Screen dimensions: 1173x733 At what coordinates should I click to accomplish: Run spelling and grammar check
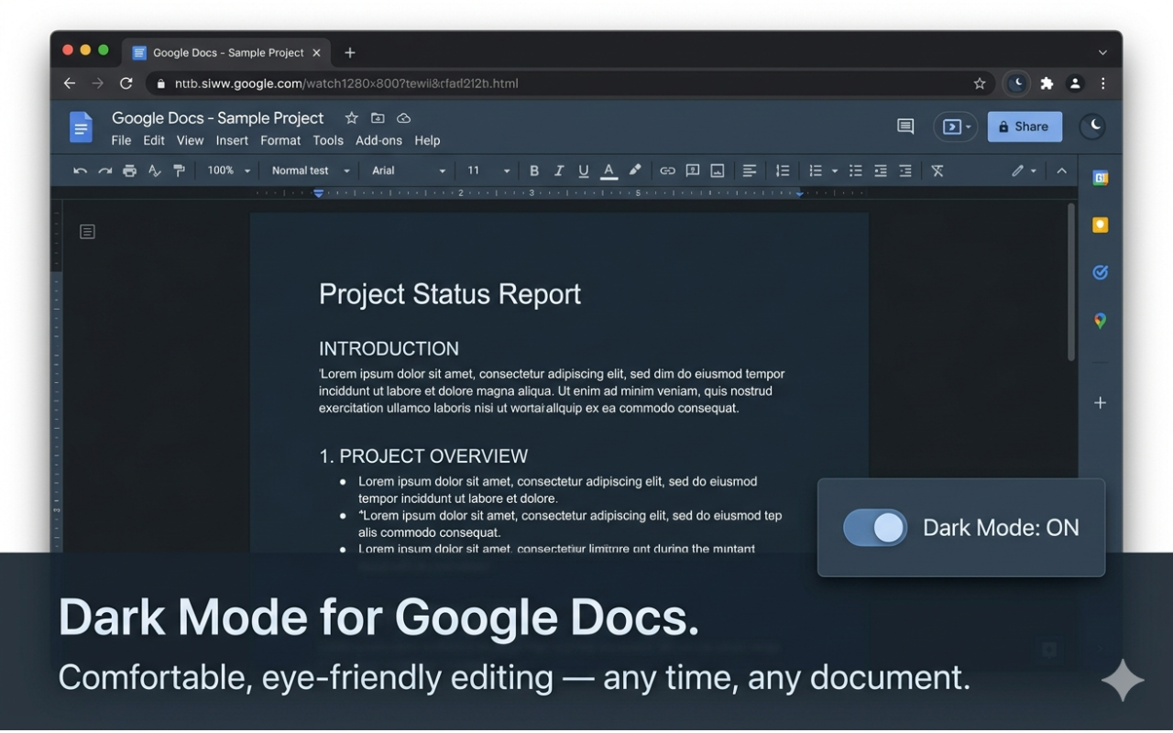coord(154,170)
